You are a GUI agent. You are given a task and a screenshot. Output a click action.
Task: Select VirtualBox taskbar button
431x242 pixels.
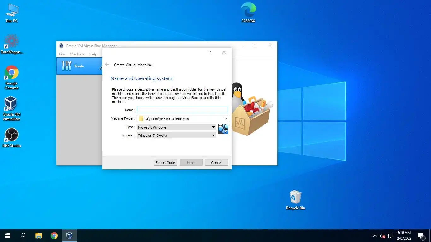click(x=69, y=236)
